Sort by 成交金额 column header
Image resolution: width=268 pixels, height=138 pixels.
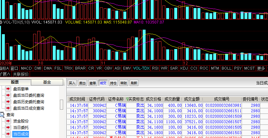tap(192, 99)
